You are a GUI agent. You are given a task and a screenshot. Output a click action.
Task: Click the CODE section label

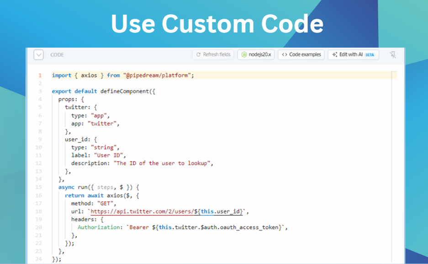[x=57, y=55]
